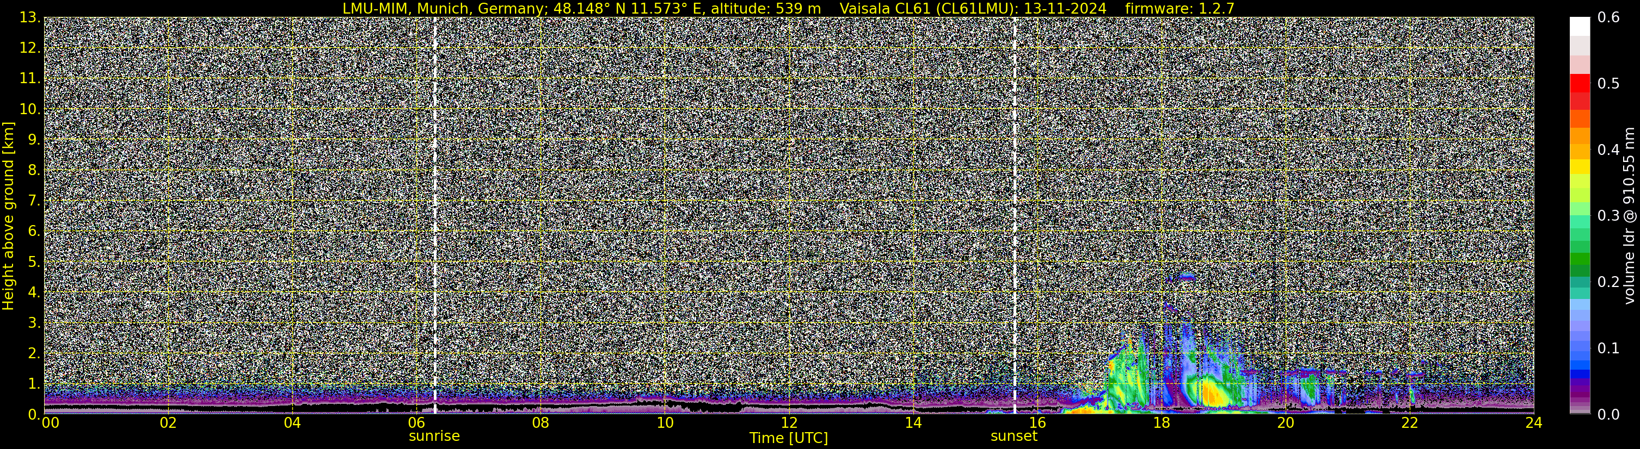Click the '0.3' colorbar tick label
Image resolution: width=1640 pixels, height=449 pixels.
1609,216
